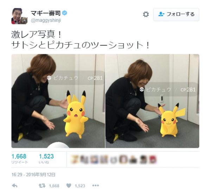The height and width of the screenshot is (194, 211).
Task: Click the 16:29 - 2016年9月12日 timestamp
Action: click(x=33, y=175)
